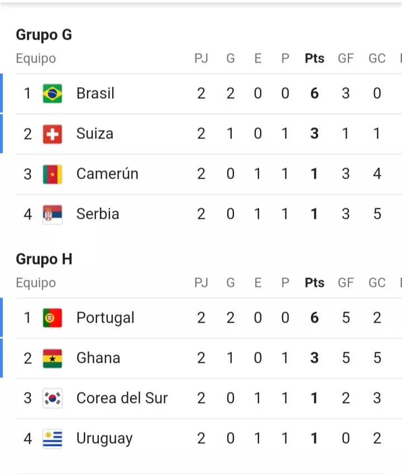Click Equipo column header in Grupo G

[x=36, y=59]
